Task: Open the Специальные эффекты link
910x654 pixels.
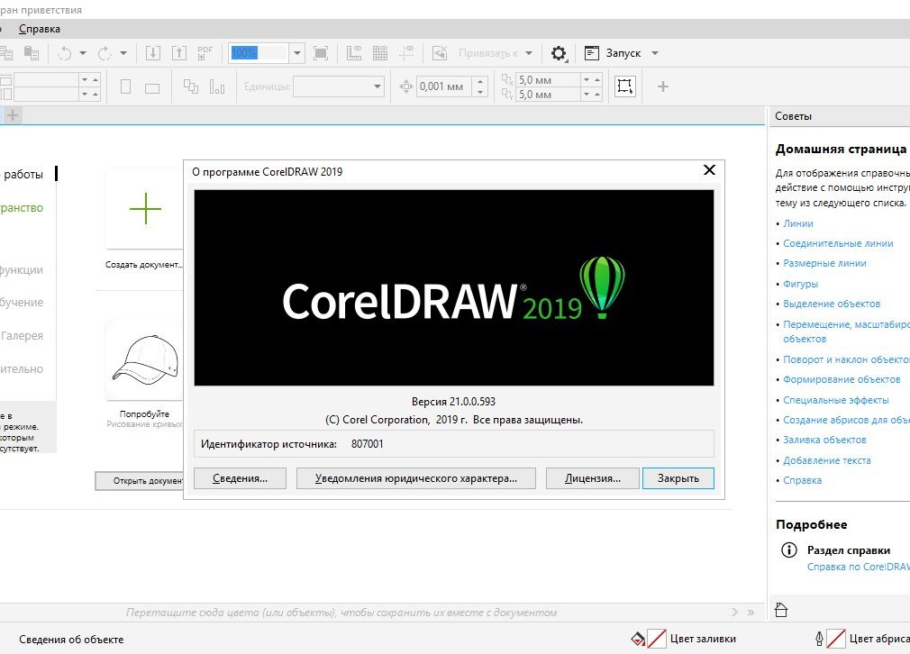Action: tap(836, 400)
